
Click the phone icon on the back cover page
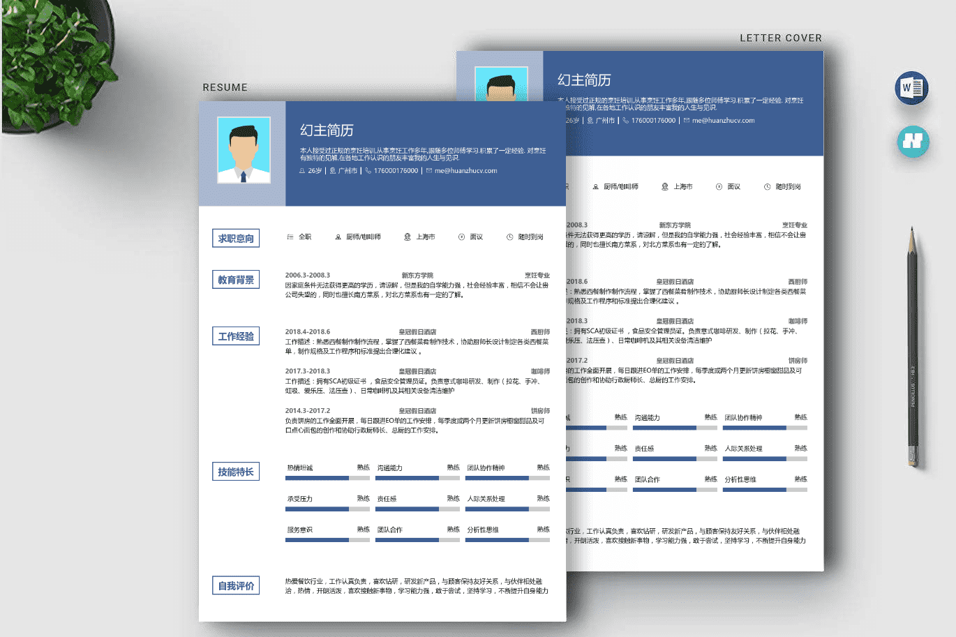(x=625, y=121)
